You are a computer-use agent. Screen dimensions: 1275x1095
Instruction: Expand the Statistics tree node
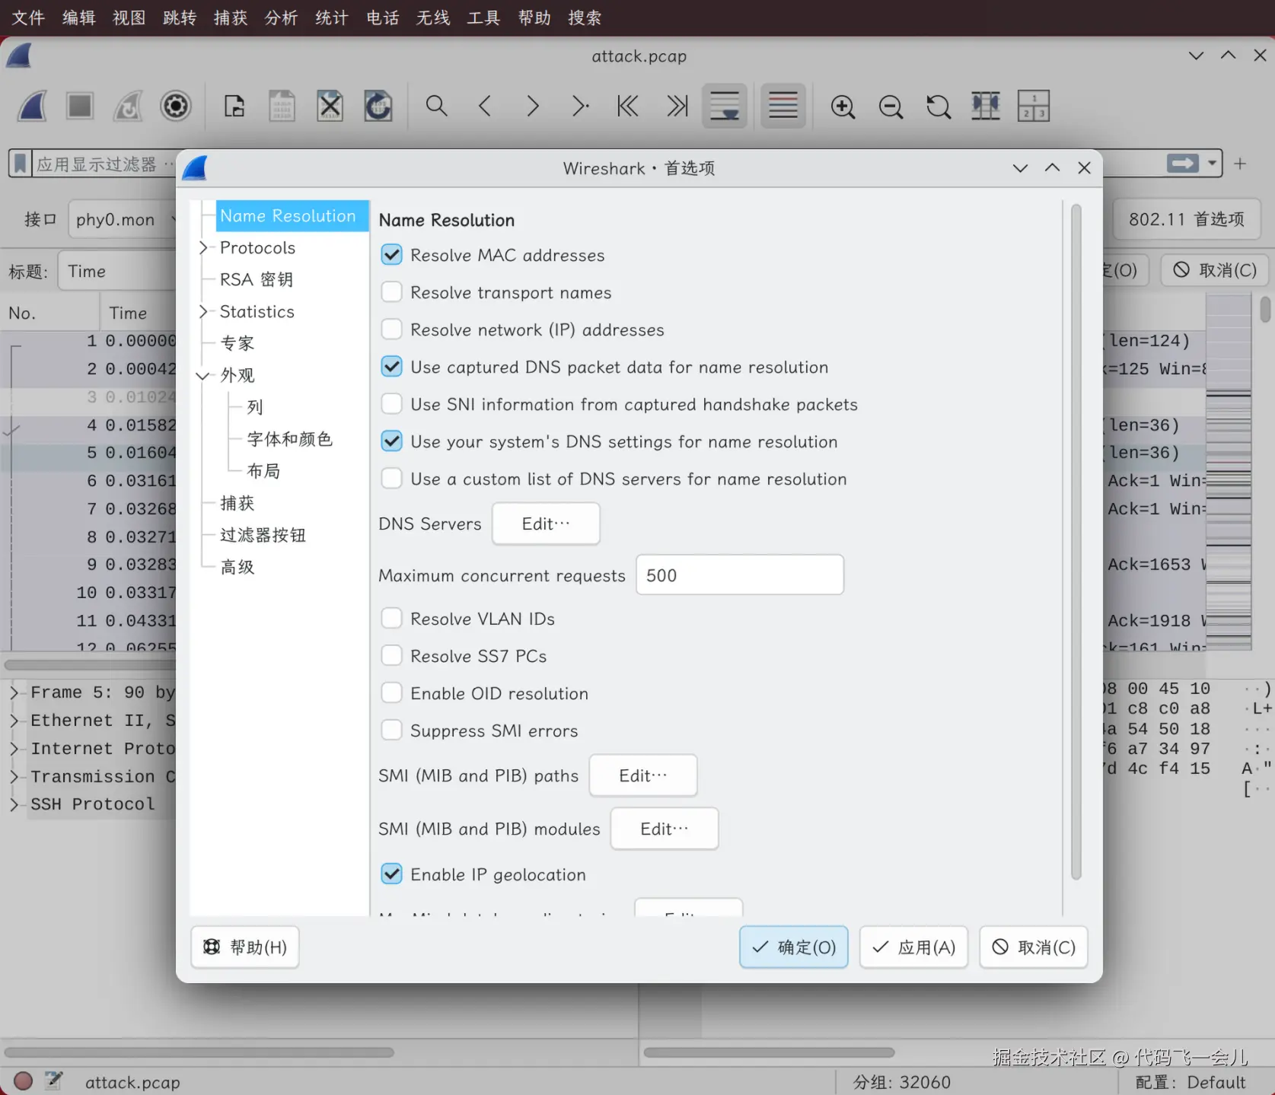203,311
